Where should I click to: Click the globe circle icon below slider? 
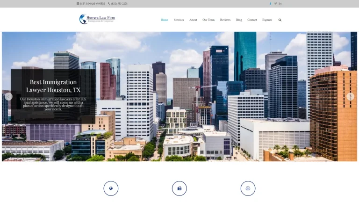pos(111,188)
